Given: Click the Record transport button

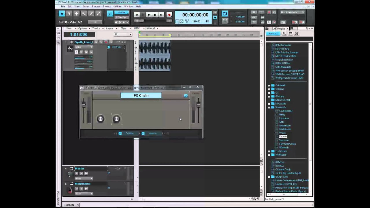Looking at the screenshot, I should (x=169, y=15).
